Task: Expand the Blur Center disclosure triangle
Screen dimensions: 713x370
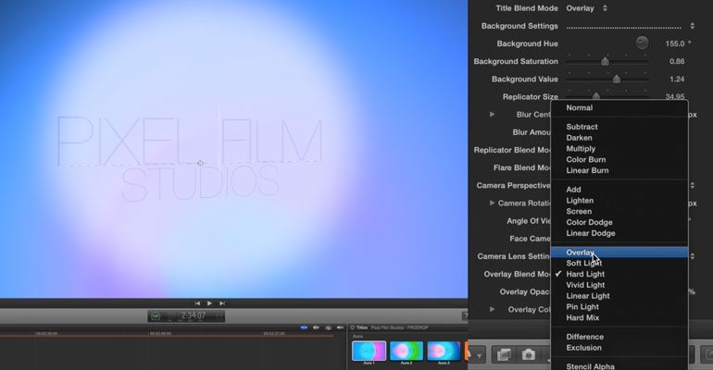Action: 492,115
